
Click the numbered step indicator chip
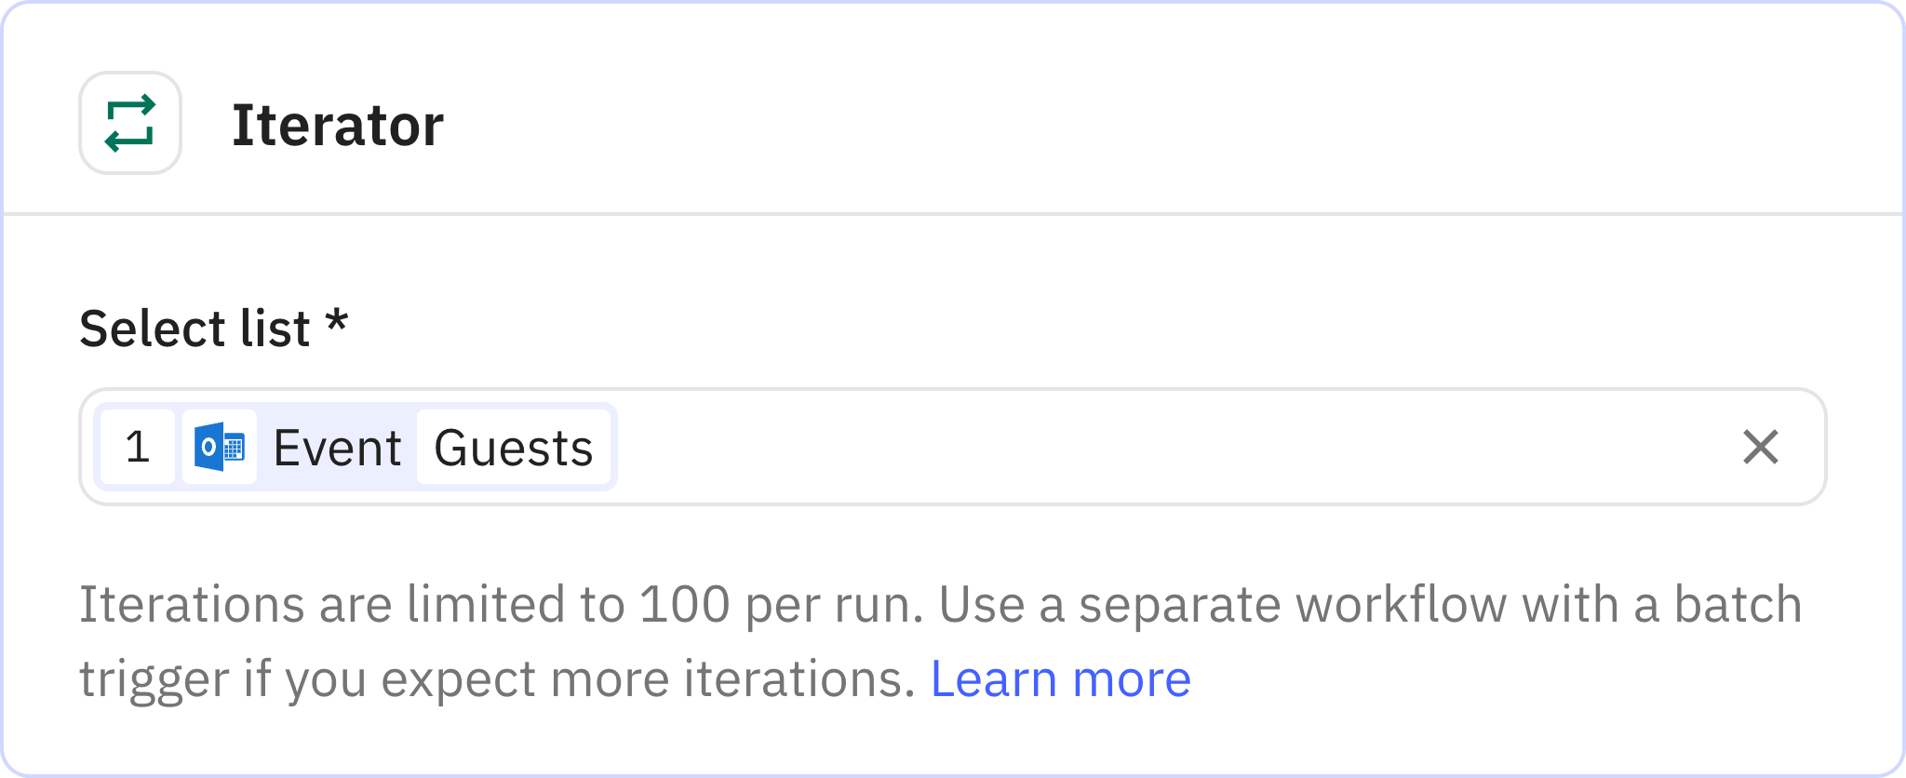pos(138,448)
